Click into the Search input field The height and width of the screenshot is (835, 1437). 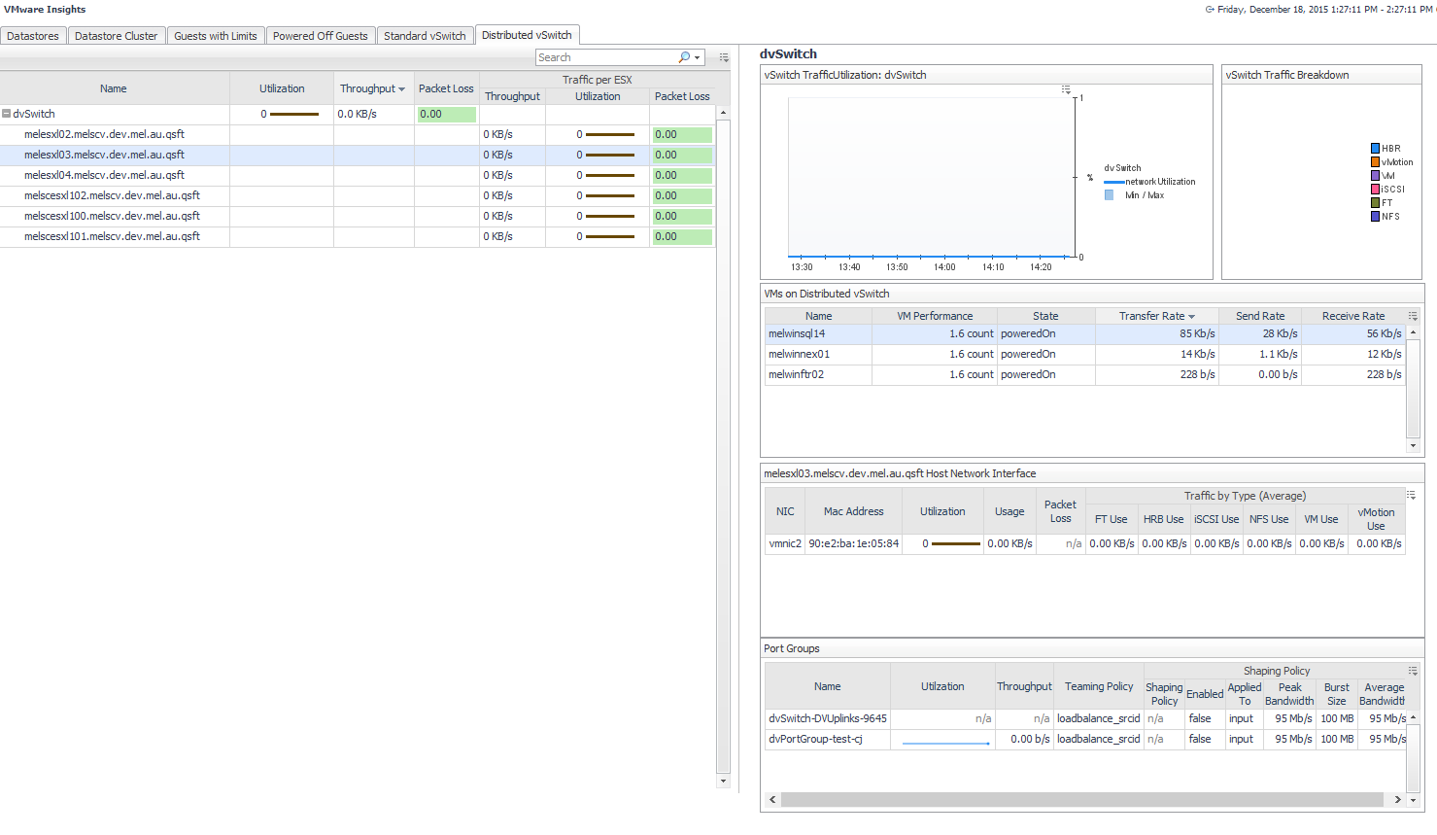606,57
